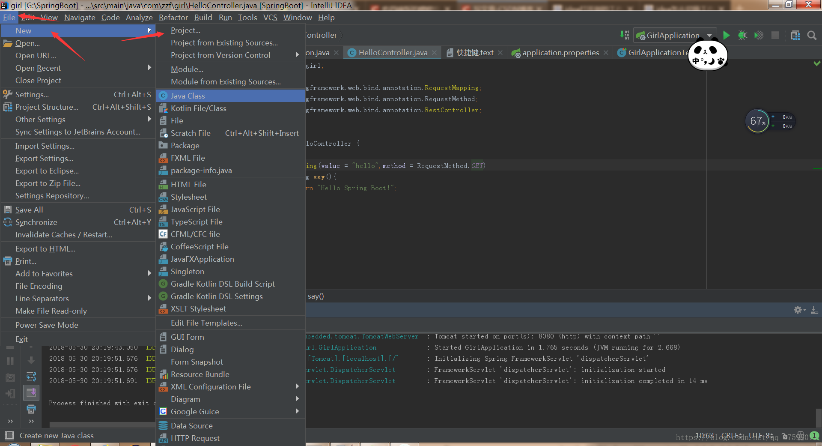This screenshot has height=446, width=822.
Task: Expand Open Recent submenu
Action: 78,68
